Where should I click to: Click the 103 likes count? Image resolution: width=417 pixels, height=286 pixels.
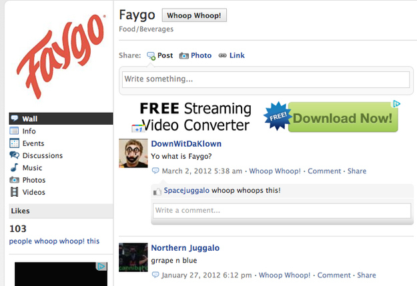coord(18,229)
